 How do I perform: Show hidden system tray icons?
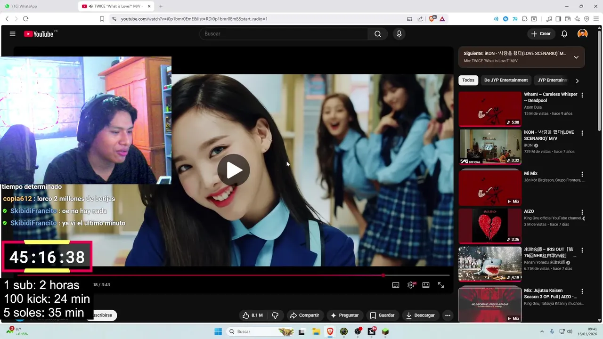click(542, 331)
